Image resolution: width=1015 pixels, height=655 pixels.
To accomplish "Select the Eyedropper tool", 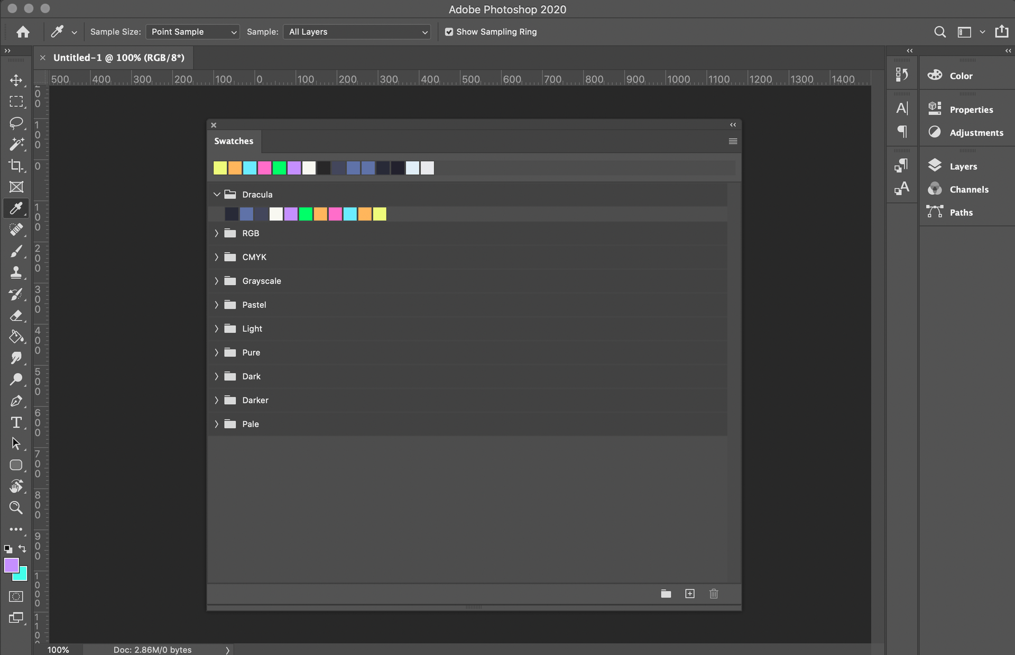I will (16, 208).
